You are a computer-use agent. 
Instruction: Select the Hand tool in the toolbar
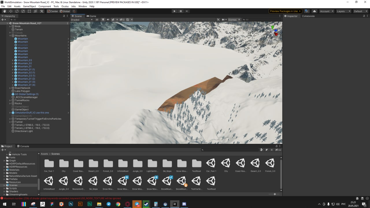[4, 11]
